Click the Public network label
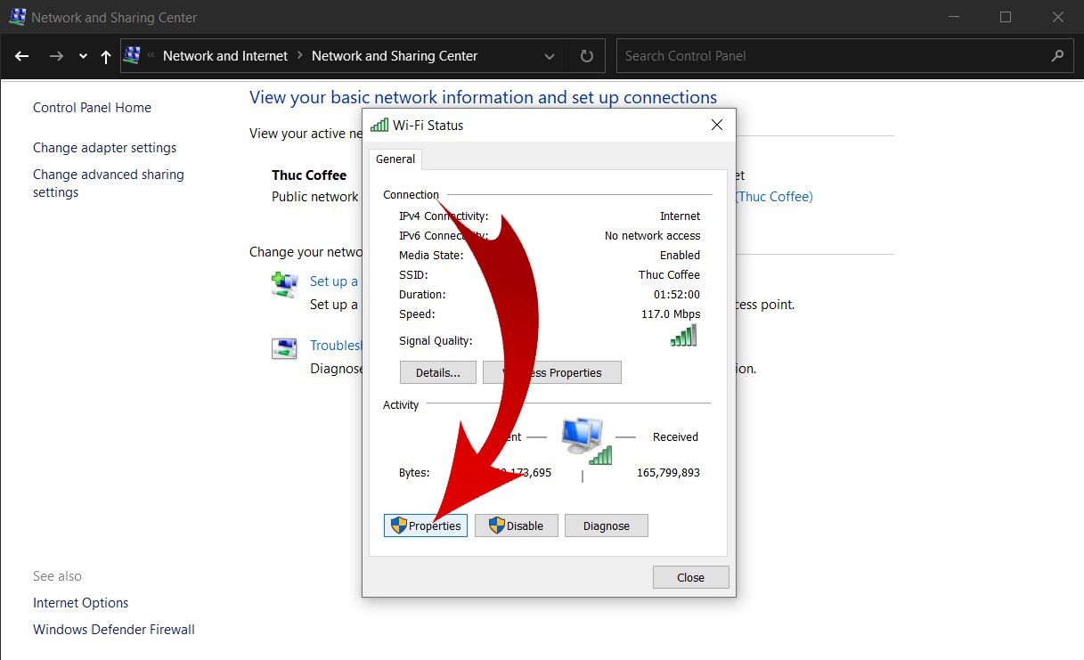Screen dimensions: 1084x660 click(x=315, y=197)
